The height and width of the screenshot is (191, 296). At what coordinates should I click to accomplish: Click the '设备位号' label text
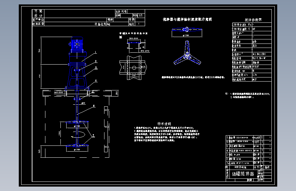tap(100, 24)
